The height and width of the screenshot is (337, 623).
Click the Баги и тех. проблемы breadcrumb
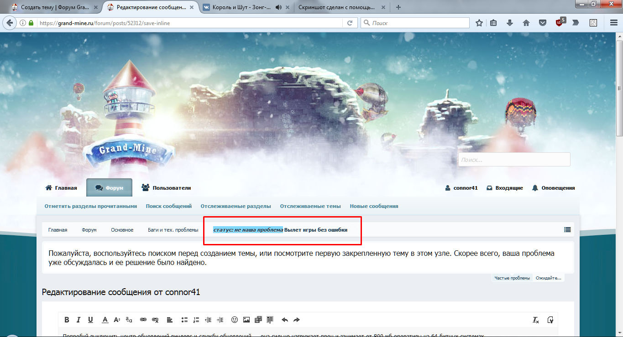(173, 230)
